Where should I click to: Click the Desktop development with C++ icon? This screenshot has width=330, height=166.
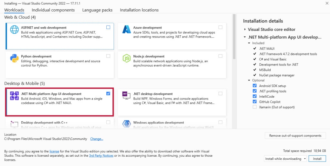pyautogui.click(x=15, y=123)
